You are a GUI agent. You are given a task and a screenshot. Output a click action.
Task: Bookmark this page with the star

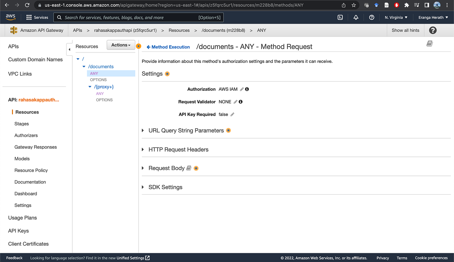point(354,5)
